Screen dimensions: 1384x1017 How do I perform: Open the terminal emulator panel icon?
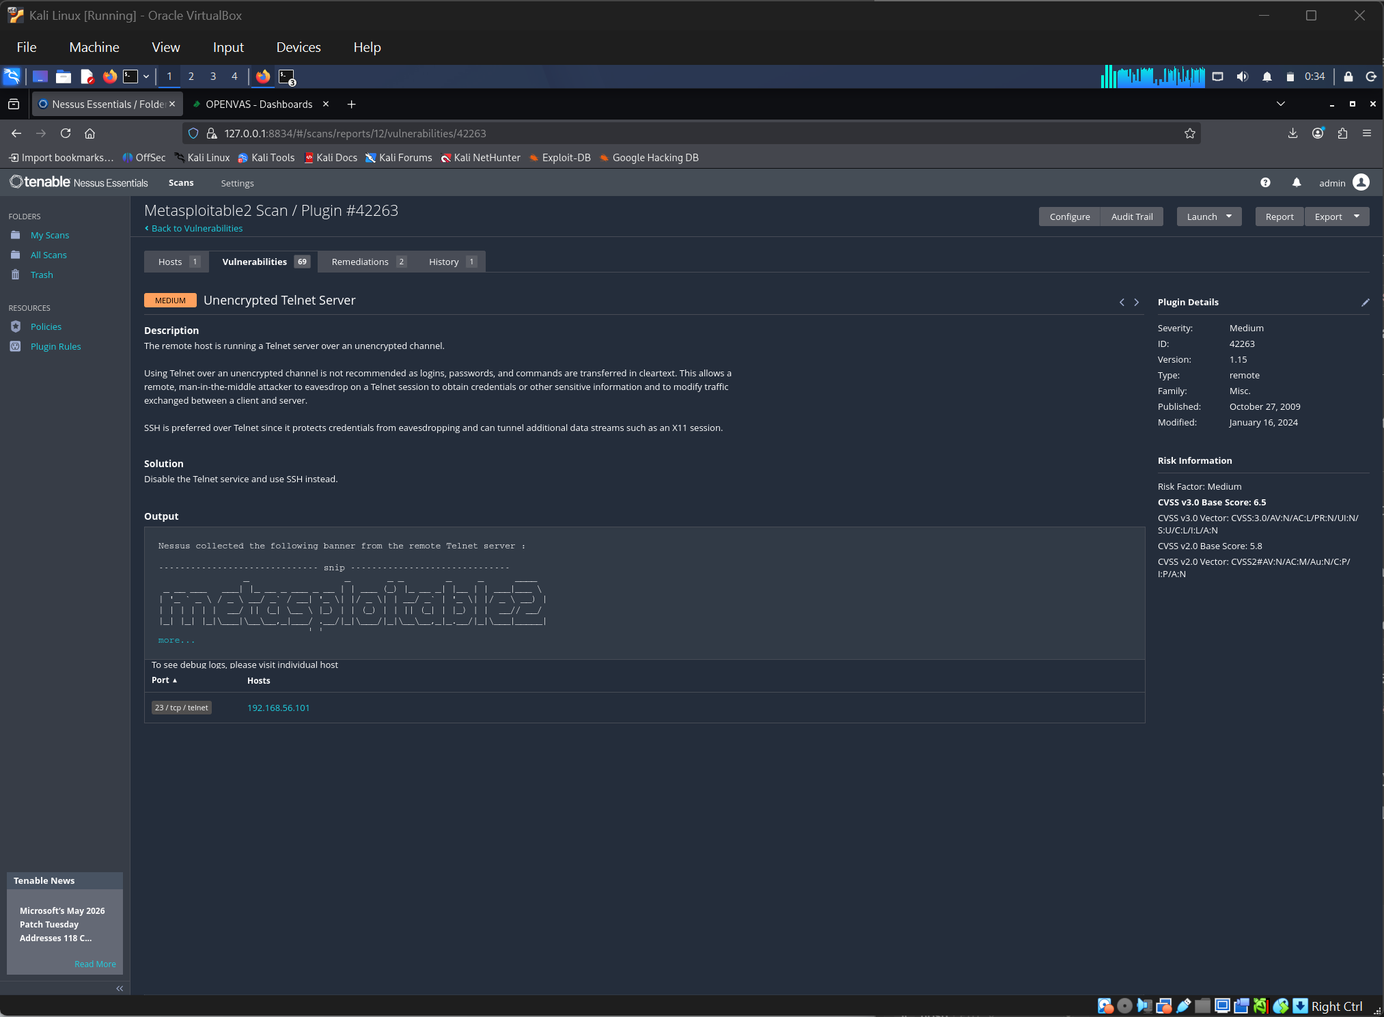(x=130, y=76)
